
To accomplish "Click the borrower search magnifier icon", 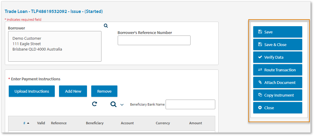I will [x=106, y=26].
